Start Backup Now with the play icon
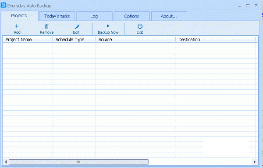This screenshot has width=263, height=168. click(x=108, y=26)
